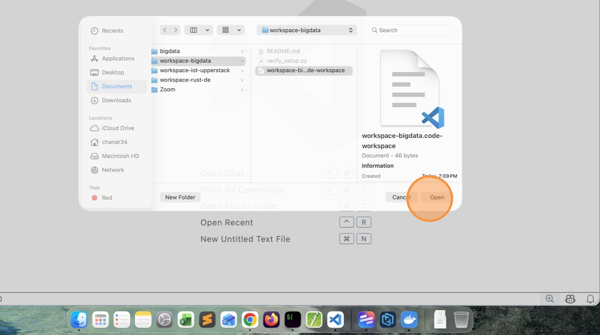Select the workspace-bi…de-workspace file
Image resolution: width=600 pixels, height=335 pixels.
[x=304, y=70]
